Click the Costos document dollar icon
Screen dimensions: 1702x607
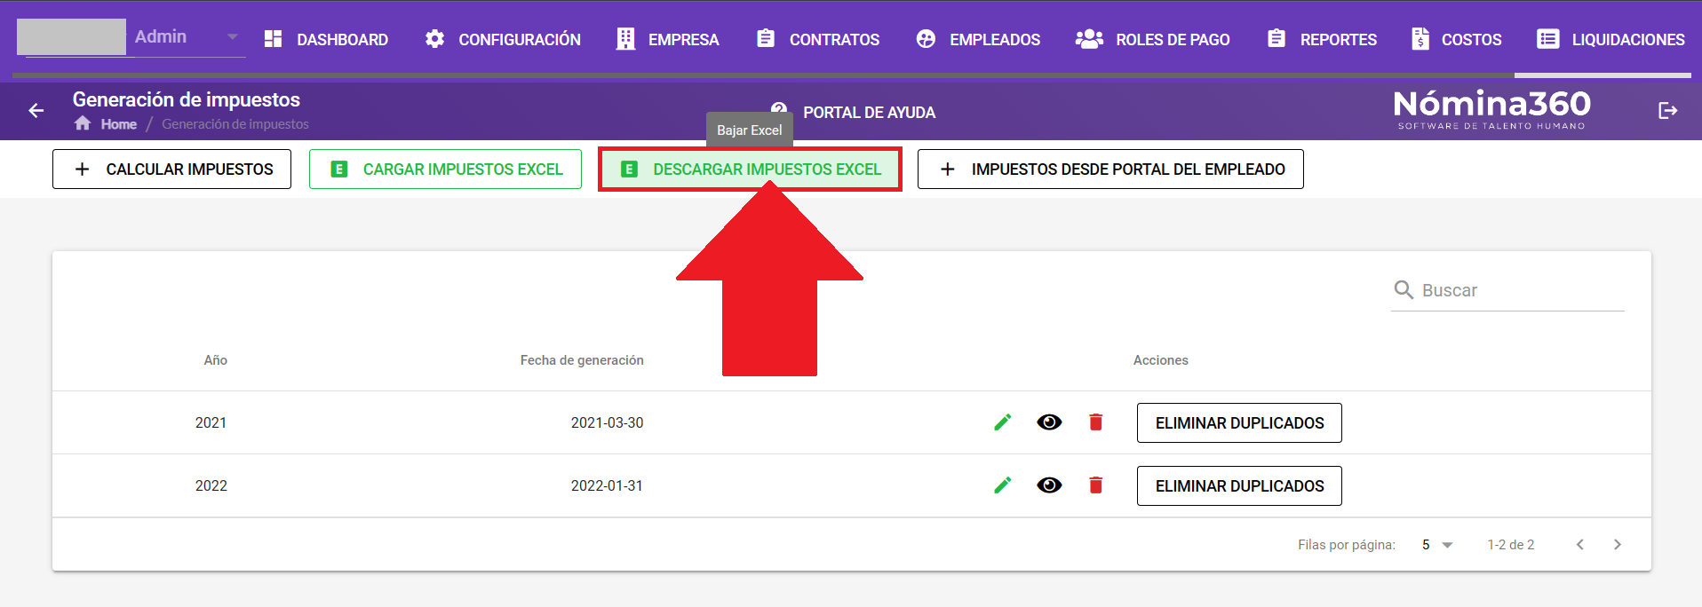(x=1420, y=39)
